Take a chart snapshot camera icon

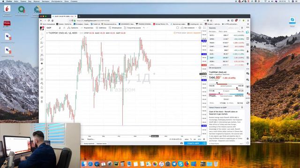click(x=181, y=143)
